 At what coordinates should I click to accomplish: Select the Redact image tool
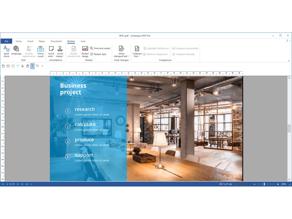click(85, 51)
